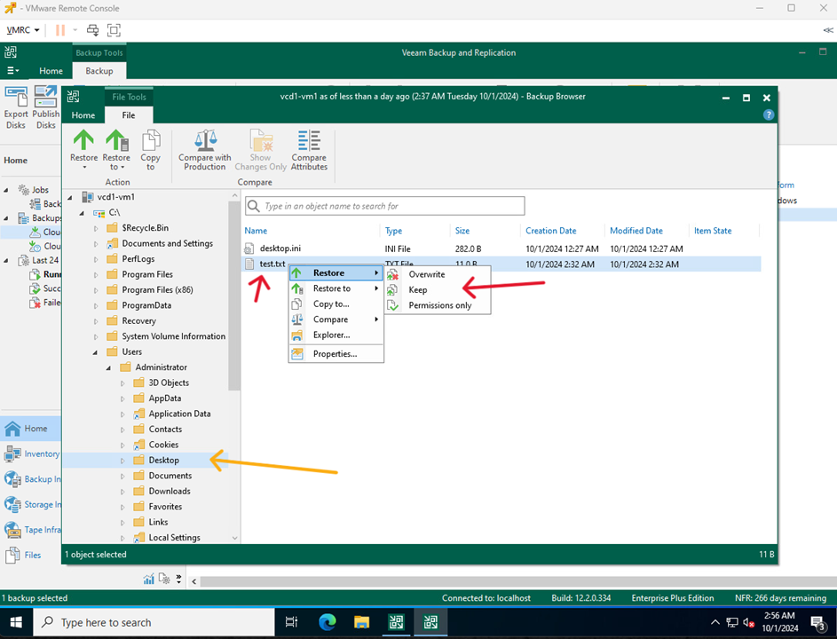Sort files by the Modified Date column

tap(636, 231)
